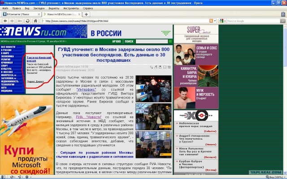Open ЭКОНОМИКА section in sidebar

[x=7, y=56]
